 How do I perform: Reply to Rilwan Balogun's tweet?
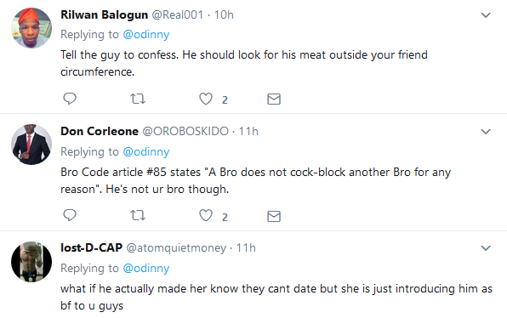(70, 99)
